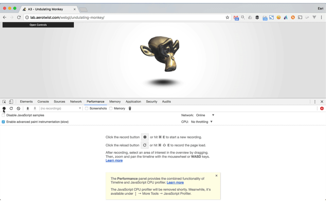The image size is (326, 203).
Task: Reload page and record via toolbar reload icon
Action: [11, 108]
